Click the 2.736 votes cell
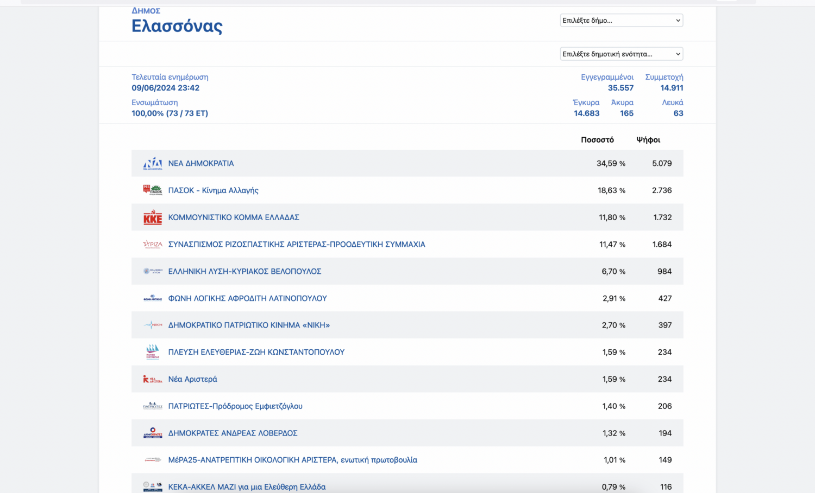This screenshot has height=493, width=815. coord(662,190)
